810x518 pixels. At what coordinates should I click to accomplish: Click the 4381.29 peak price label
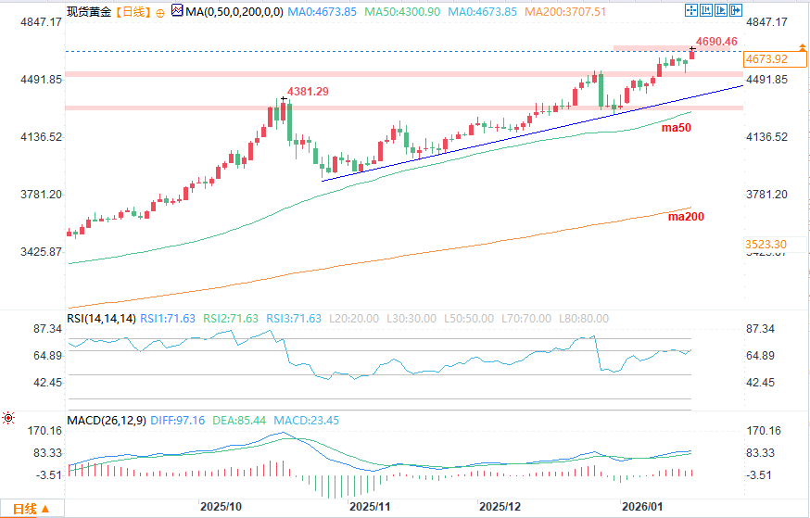308,92
